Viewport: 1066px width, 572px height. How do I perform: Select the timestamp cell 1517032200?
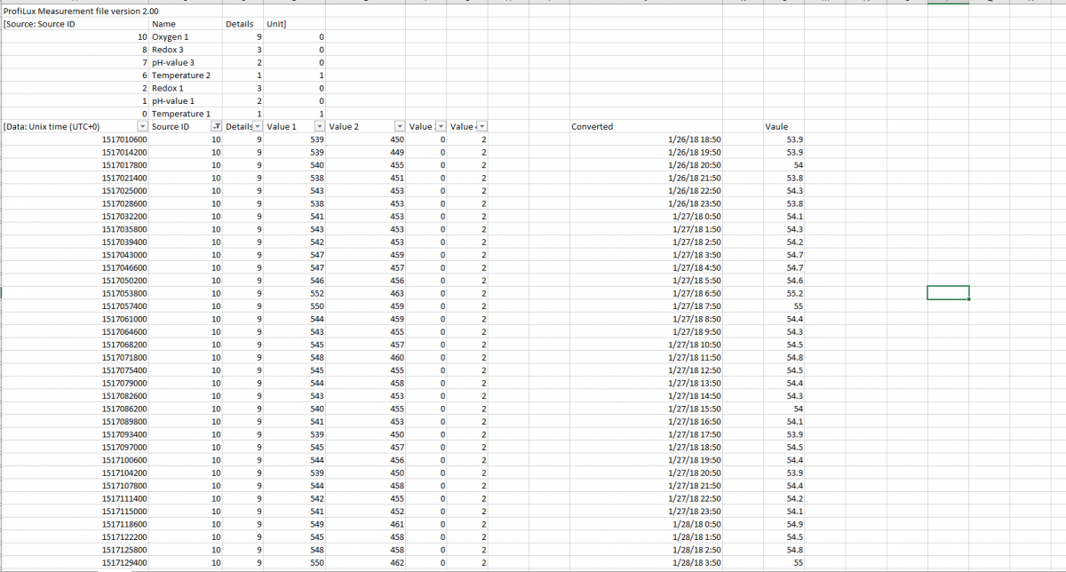[76, 217]
